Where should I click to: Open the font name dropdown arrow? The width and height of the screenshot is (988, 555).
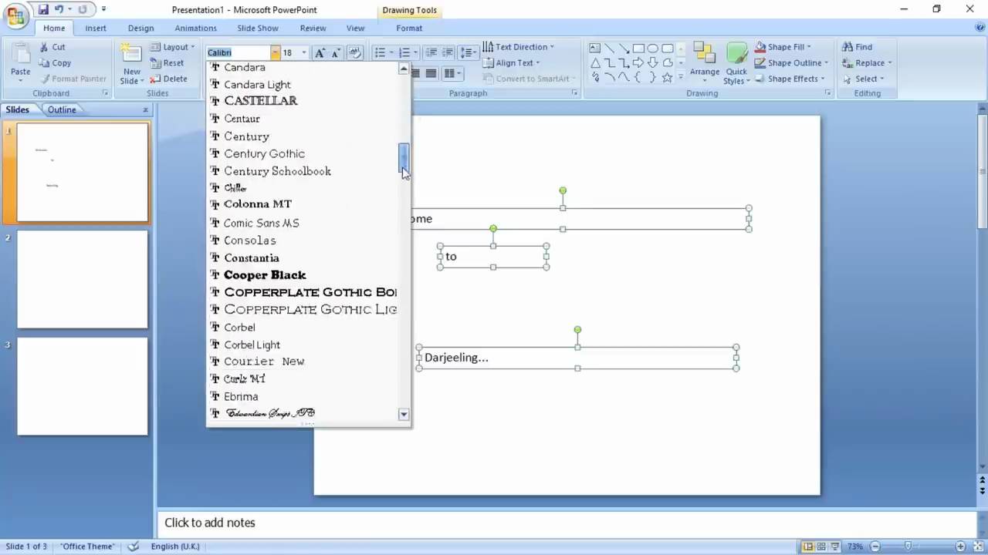pos(275,52)
